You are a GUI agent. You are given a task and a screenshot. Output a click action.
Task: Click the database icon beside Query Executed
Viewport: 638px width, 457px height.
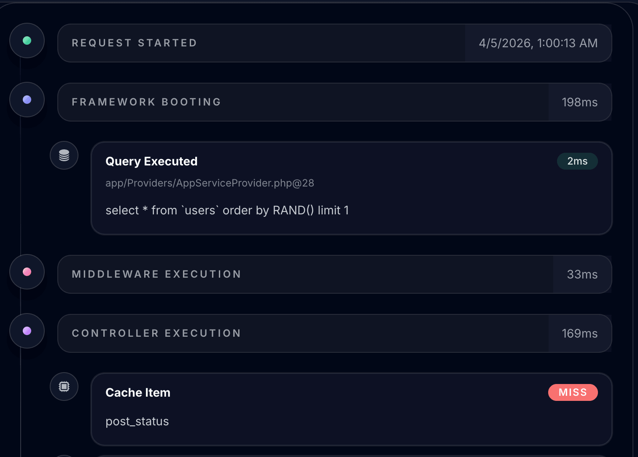64,155
